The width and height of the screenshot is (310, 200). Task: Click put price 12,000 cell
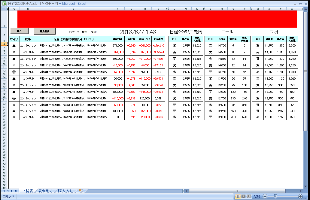(x=269, y=117)
